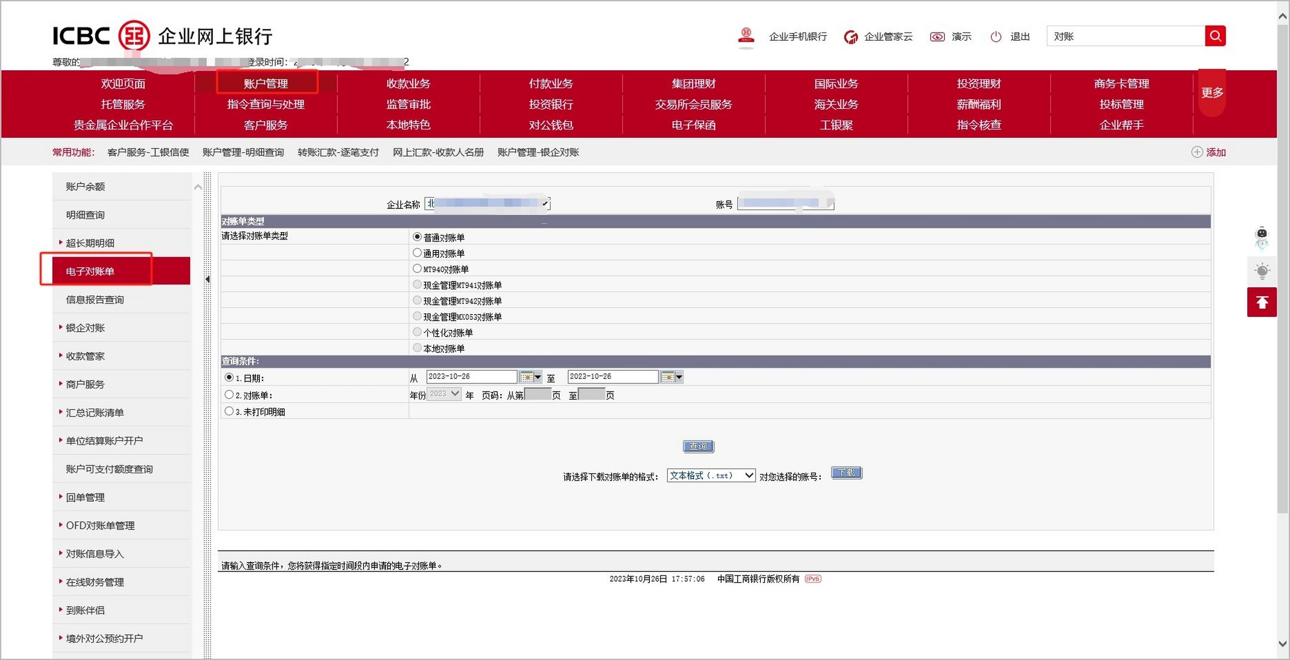1290x660 pixels.
Task: Expand 超长期明细 in sidebar
Action: [90, 243]
